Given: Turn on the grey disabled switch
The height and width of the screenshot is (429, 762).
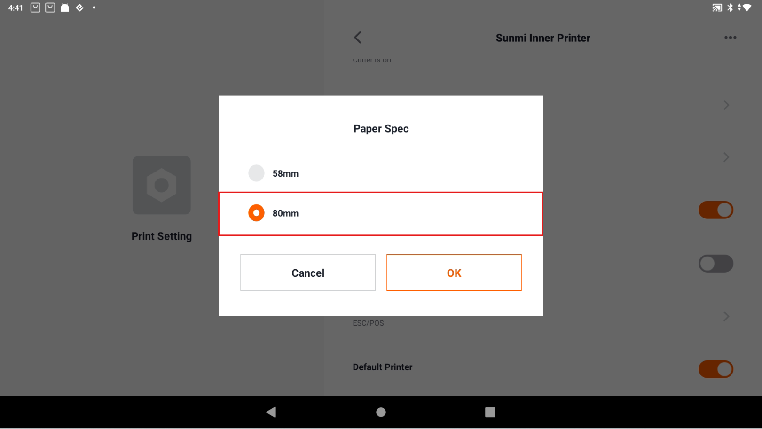Looking at the screenshot, I should click(x=715, y=264).
